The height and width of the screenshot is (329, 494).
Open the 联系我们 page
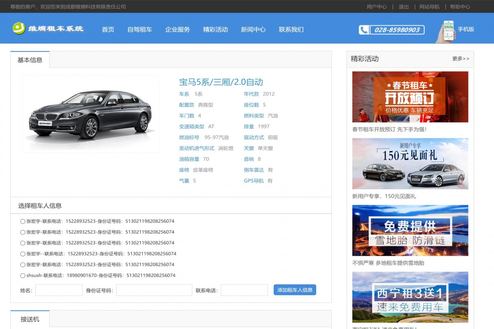291,29
